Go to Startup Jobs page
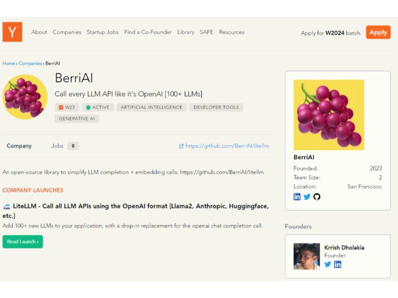Image resolution: width=398 pixels, height=298 pixels. [x=102, y=32]
